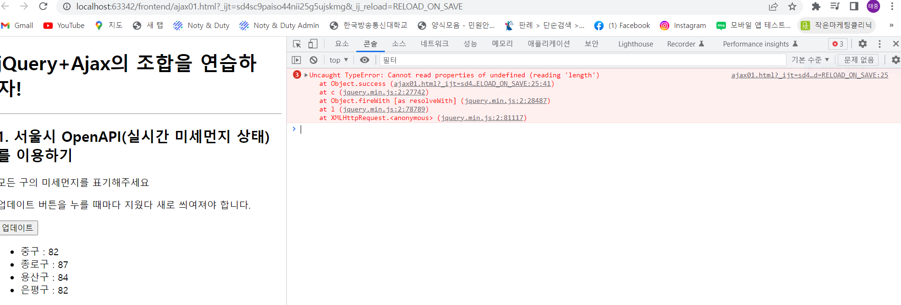
Task: Open the 작은마케팅클리닉 bookmark
Action: click(836, 26)
